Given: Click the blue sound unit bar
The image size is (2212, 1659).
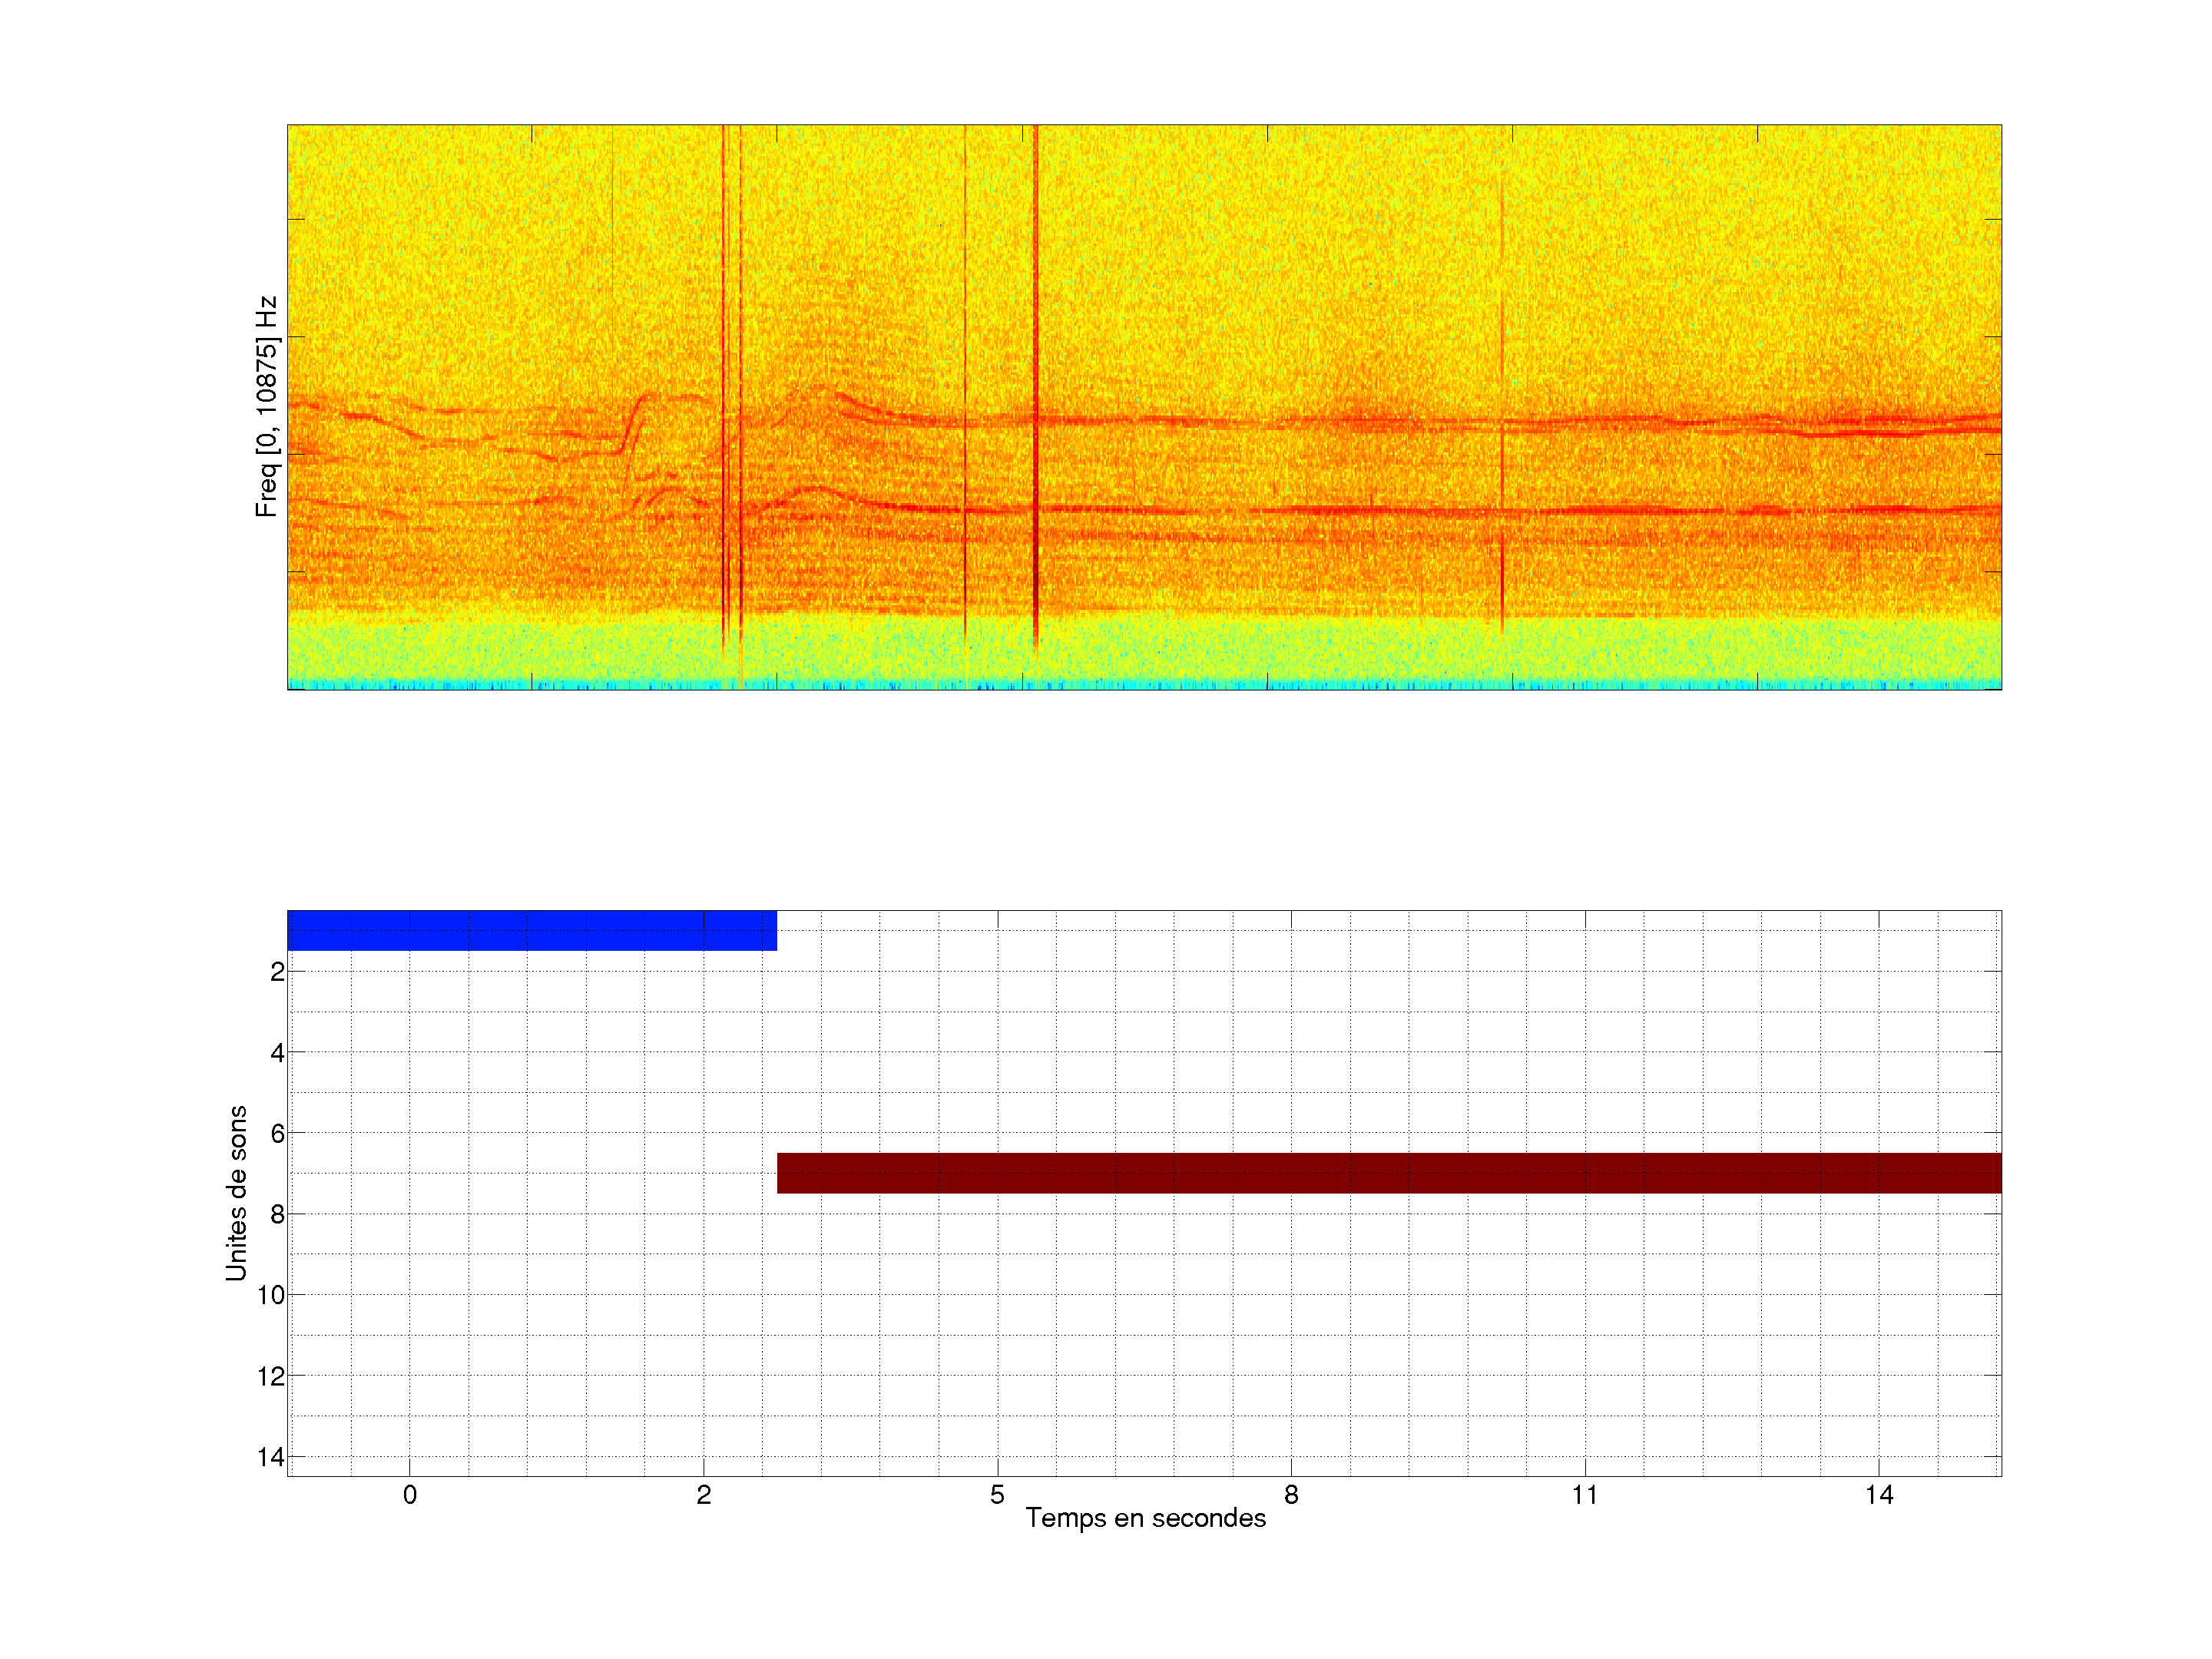Looking at the screenshot, I should 531,930.
